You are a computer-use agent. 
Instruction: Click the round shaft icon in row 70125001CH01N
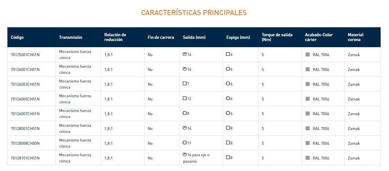click(184, 54)
